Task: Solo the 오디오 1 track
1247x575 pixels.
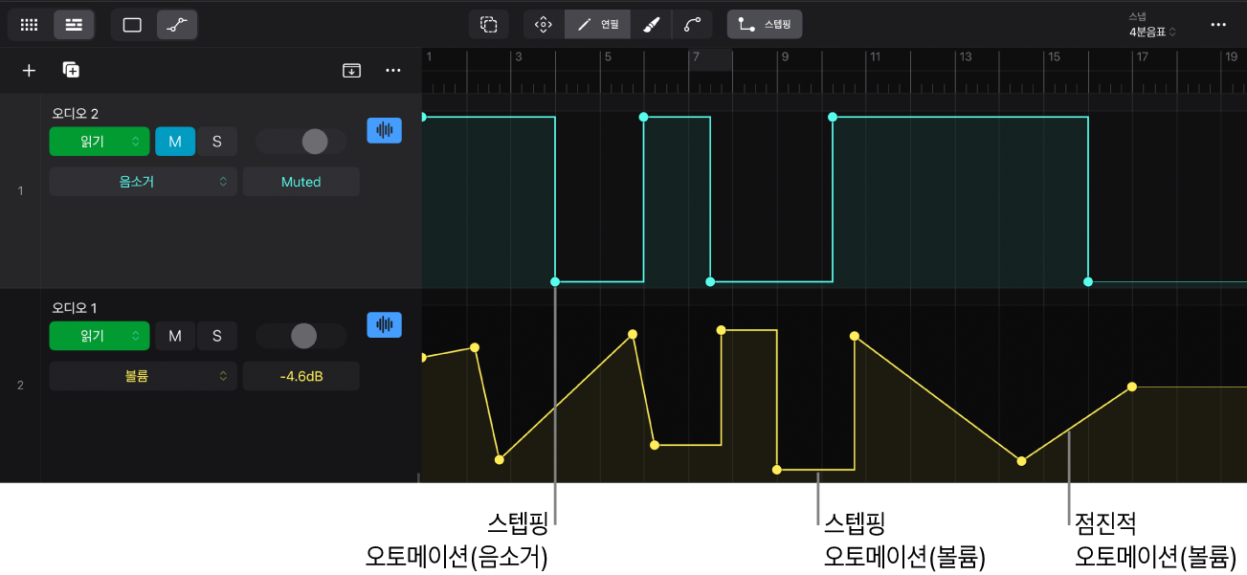Action: click(x=217, y=336)
